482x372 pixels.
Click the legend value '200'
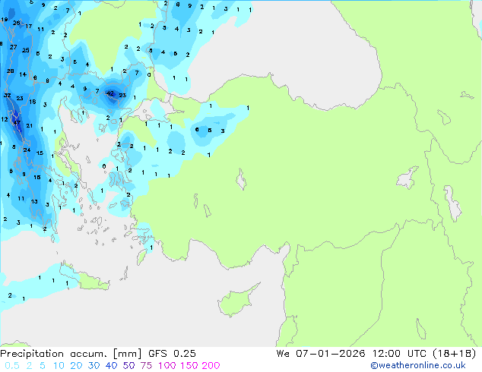tap(211, 366)
